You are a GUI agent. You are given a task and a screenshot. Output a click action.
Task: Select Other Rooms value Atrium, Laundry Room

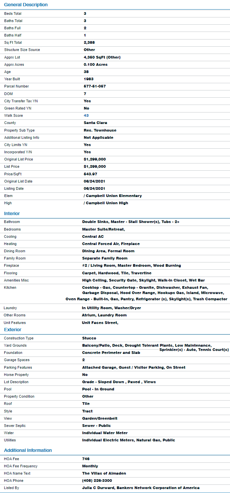104,315
